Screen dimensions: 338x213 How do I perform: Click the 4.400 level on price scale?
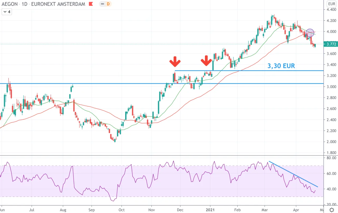(x=331, y=9)
